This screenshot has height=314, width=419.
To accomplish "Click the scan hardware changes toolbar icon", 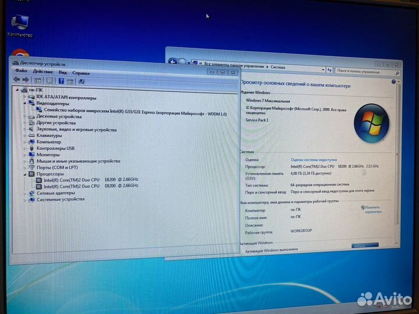I will pyautogui.click(x=81, y=81).
